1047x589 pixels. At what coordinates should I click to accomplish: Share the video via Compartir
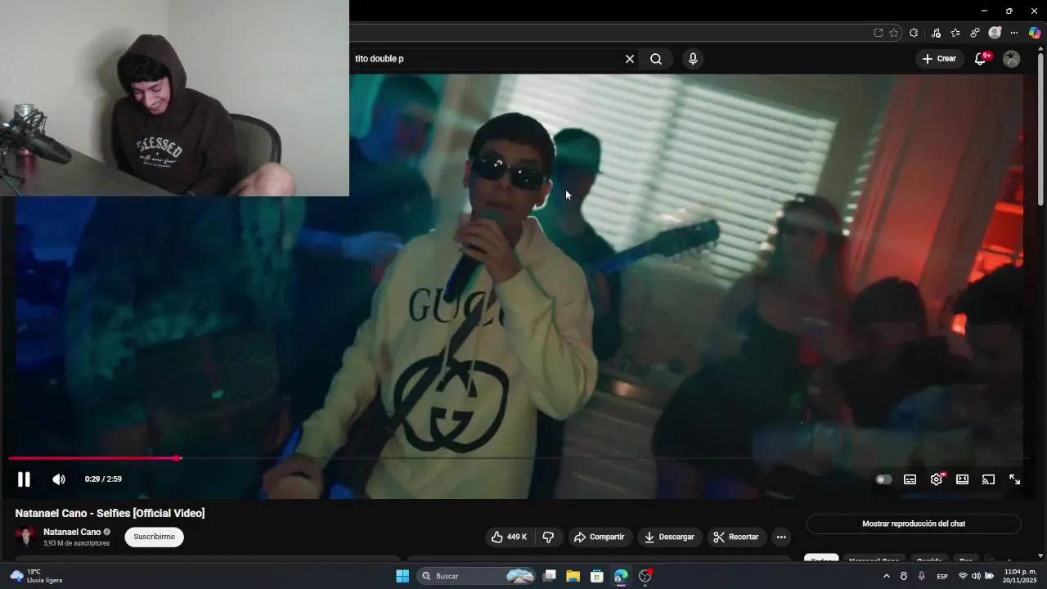(600, 537)
